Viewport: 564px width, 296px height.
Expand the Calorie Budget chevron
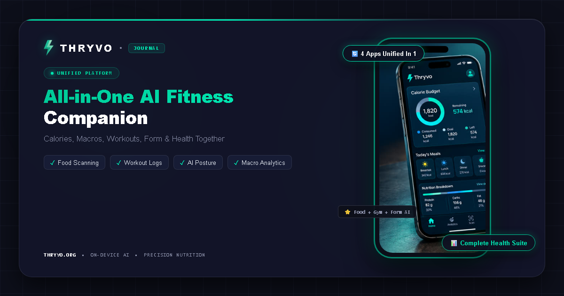click(474, 89)
